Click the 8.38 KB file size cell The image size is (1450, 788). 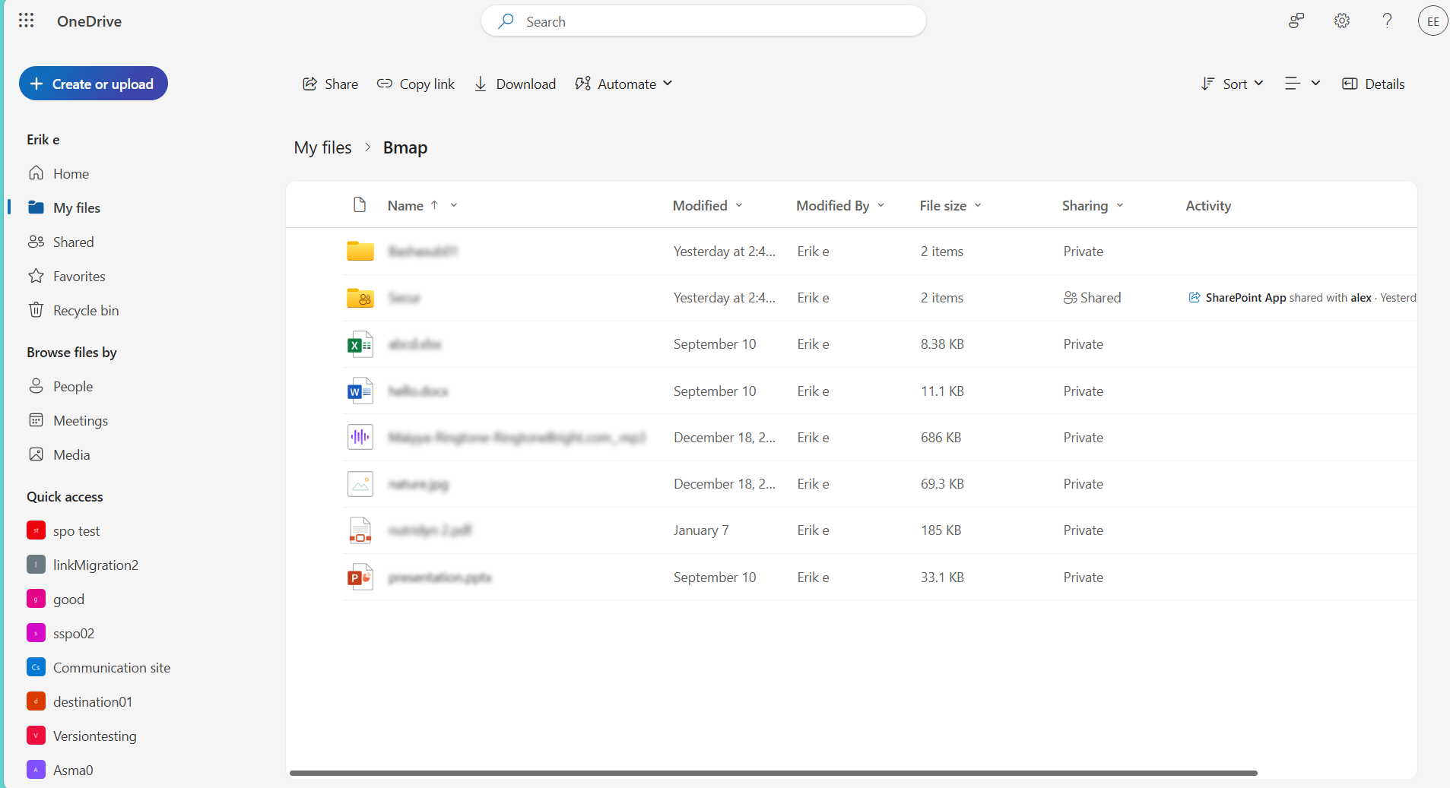(x=942, y=344)
